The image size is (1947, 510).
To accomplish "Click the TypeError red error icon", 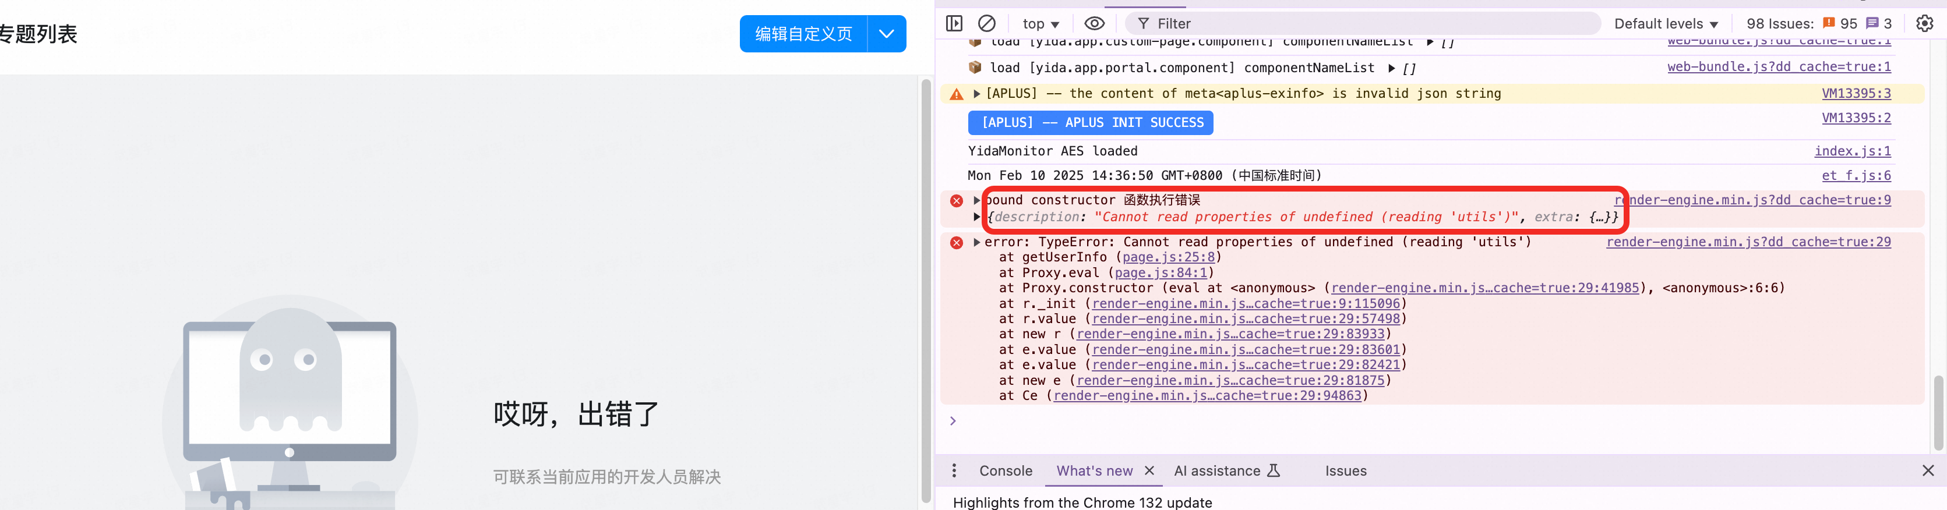I will point(956,243).
